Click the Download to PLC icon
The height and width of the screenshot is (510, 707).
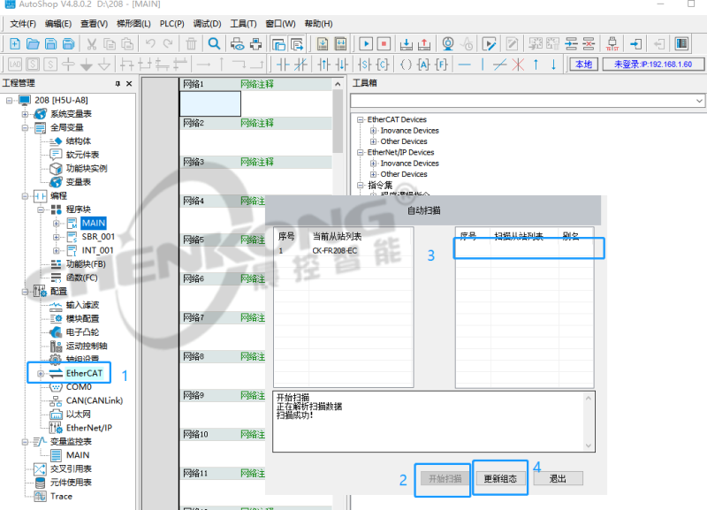pyautogui.click(x=406, y=43)
